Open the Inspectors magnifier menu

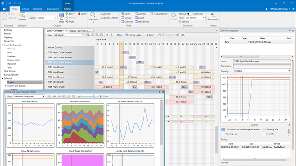[x=93, y=17]
